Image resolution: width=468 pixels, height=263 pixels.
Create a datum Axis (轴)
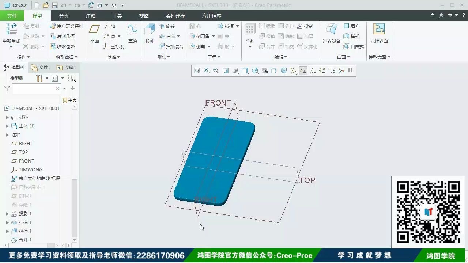coord(109,26)
